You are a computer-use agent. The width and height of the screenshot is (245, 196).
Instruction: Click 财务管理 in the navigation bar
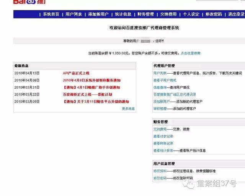[145, 14]
